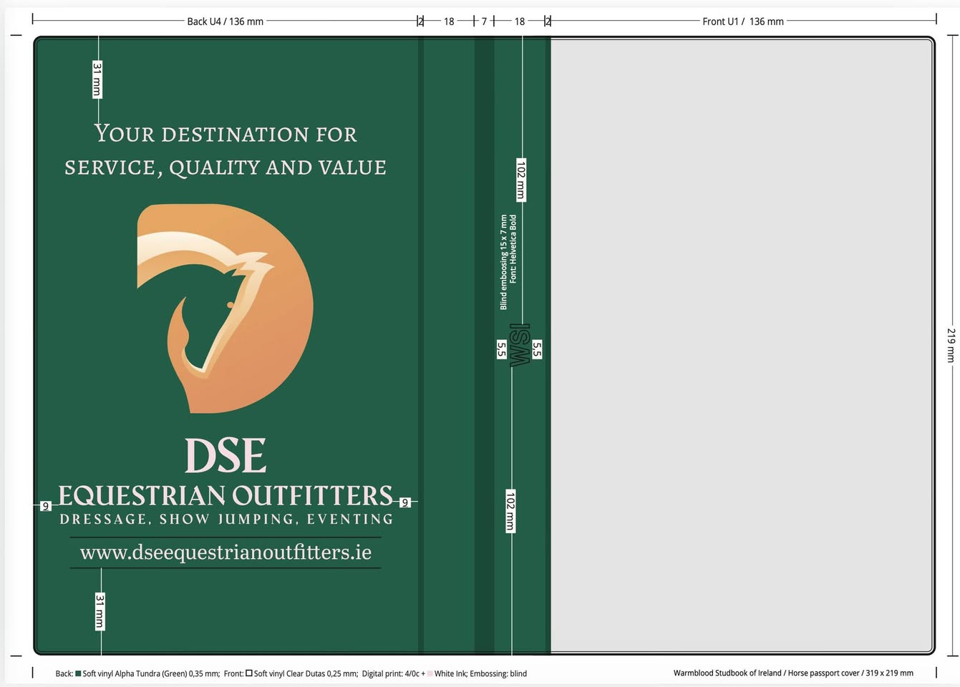This screenshot has width=960, height=687.
Task: Click the 7 mm spine width label
Action: (484, 21)
